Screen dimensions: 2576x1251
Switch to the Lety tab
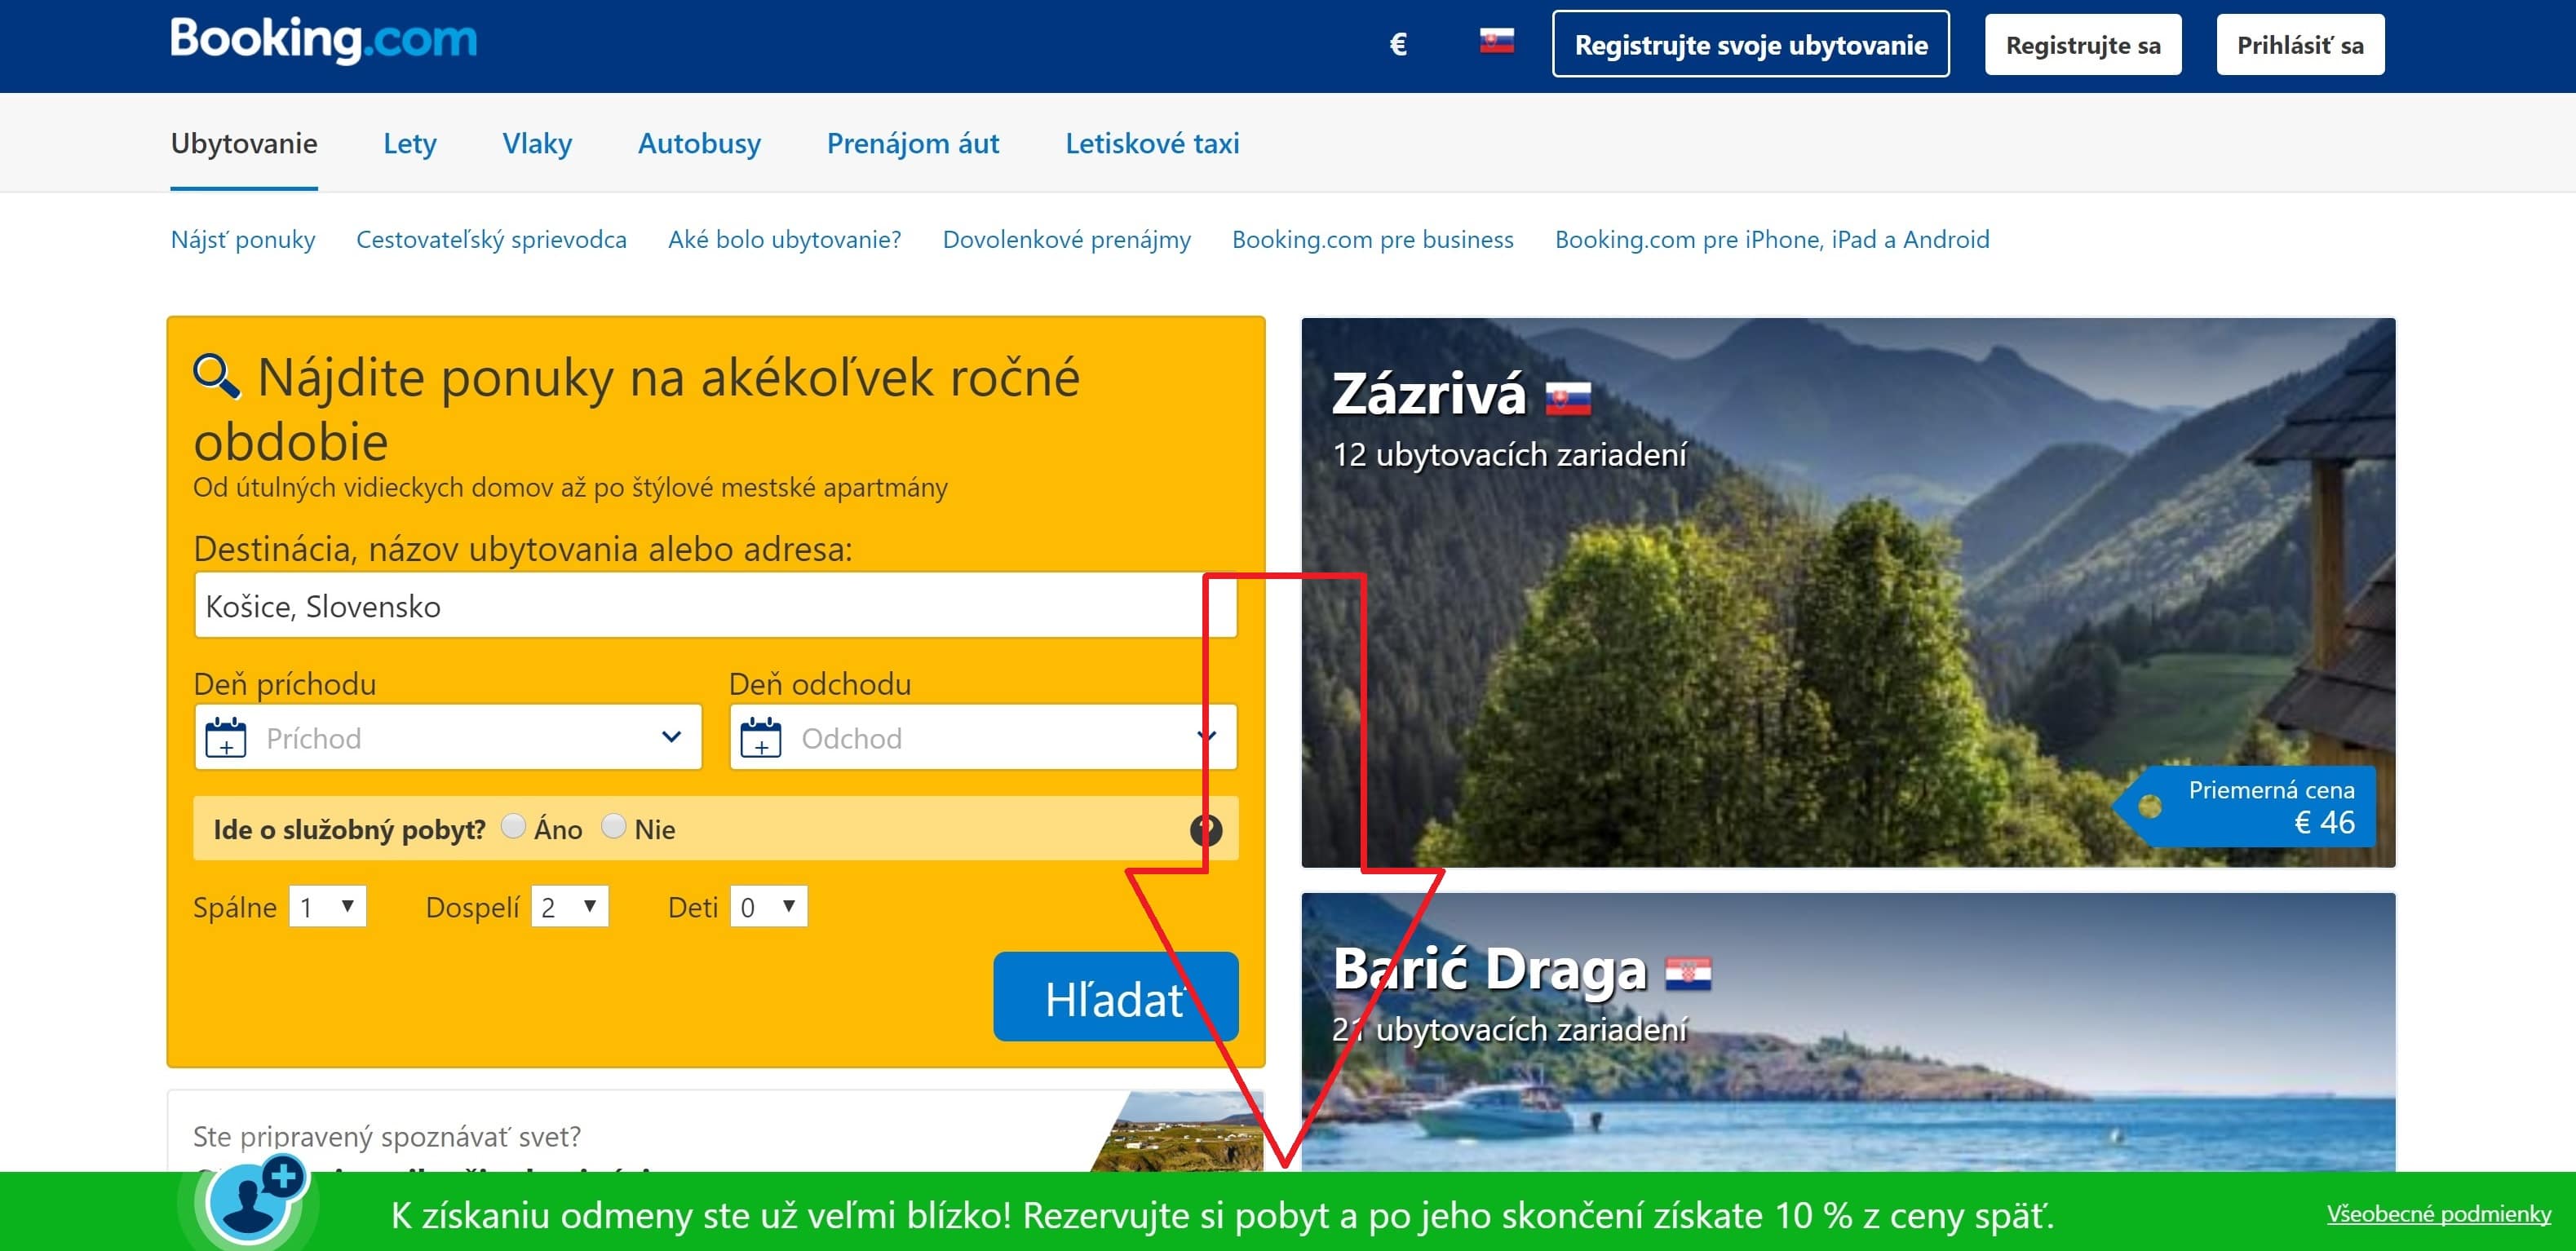pos(410,143)
